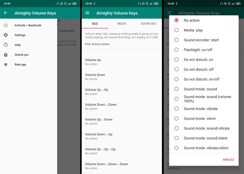The image size is (244, 174).
Task: Select 'Flashlight: on/off' radio option
Action: (176, 50)
